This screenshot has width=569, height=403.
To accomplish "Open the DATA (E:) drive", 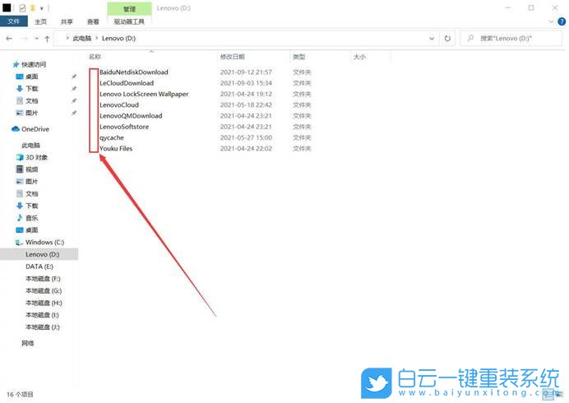I will (39, 266).
